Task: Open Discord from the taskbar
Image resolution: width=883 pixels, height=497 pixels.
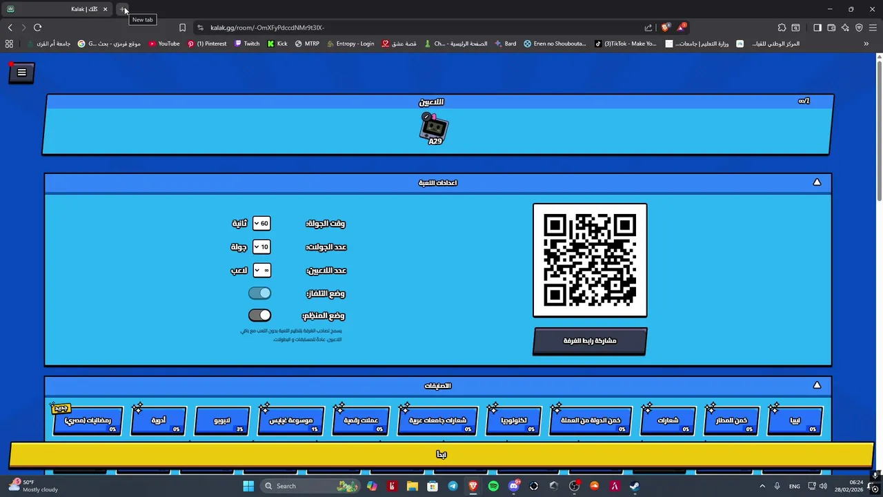Action: [x=513, y=486]
